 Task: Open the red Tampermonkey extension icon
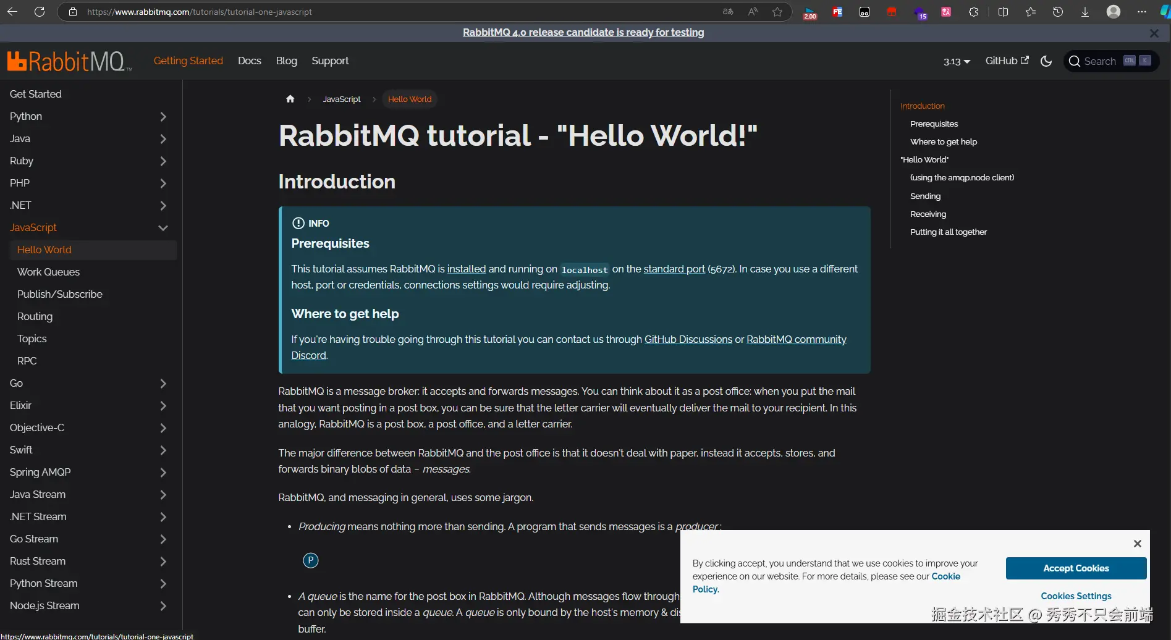(892, 12)
